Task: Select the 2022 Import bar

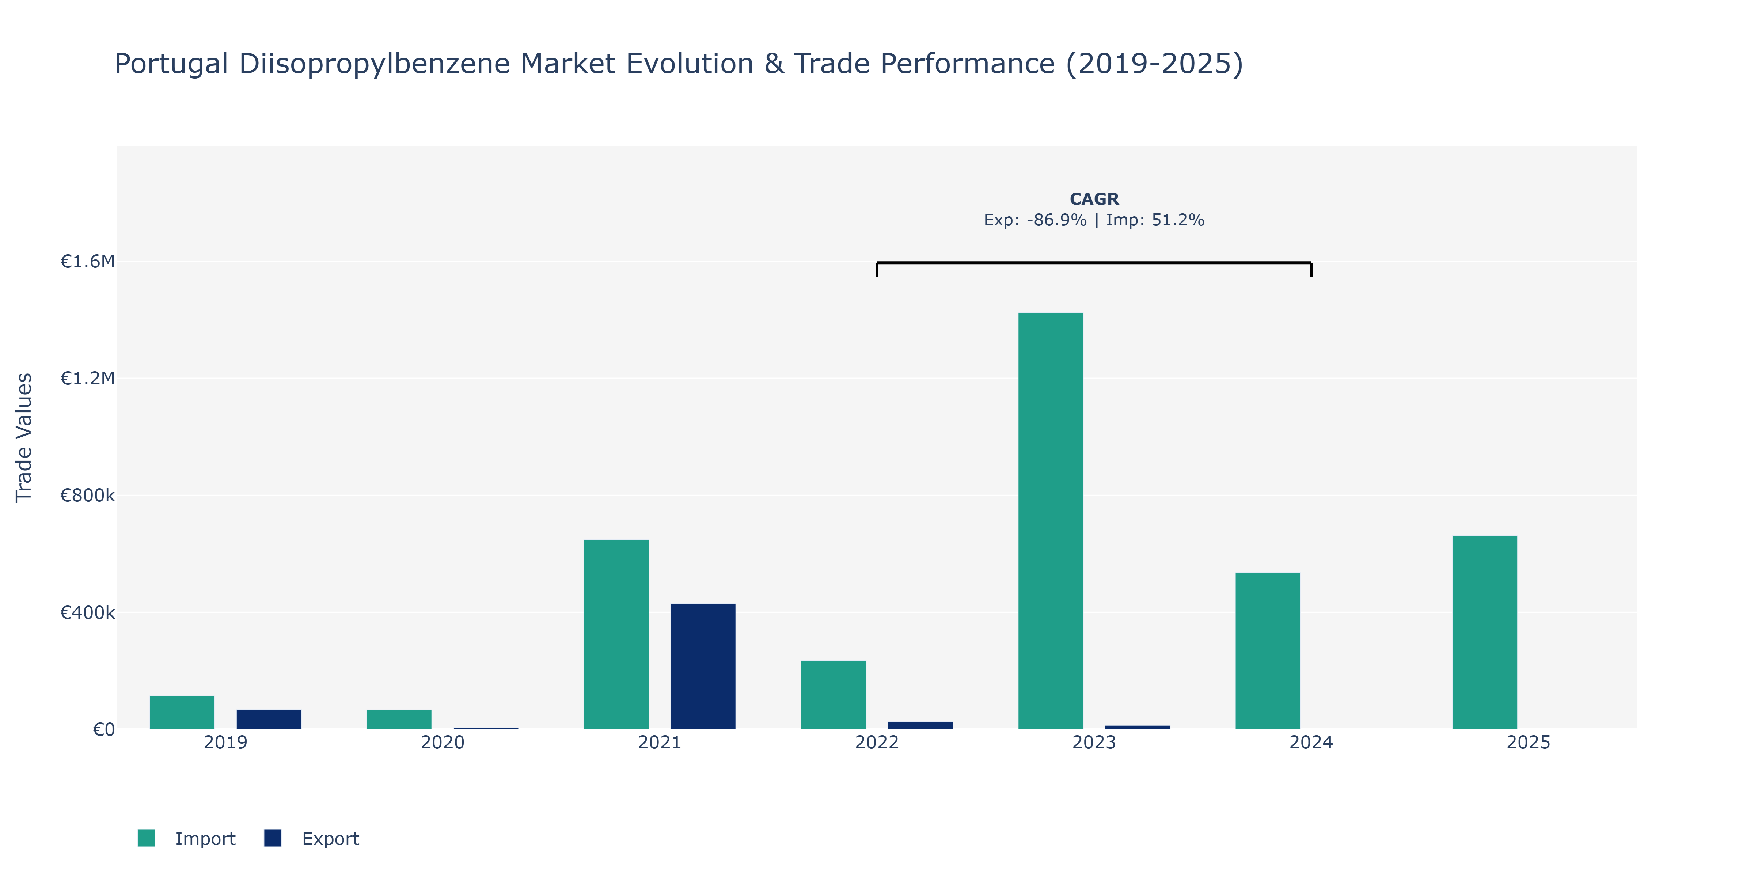Action: [834, 695]
